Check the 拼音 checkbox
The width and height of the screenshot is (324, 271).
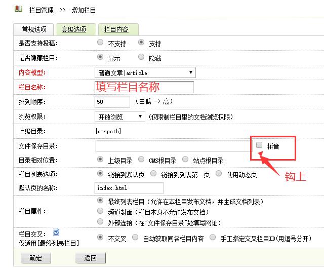click(x=259, y=145)
